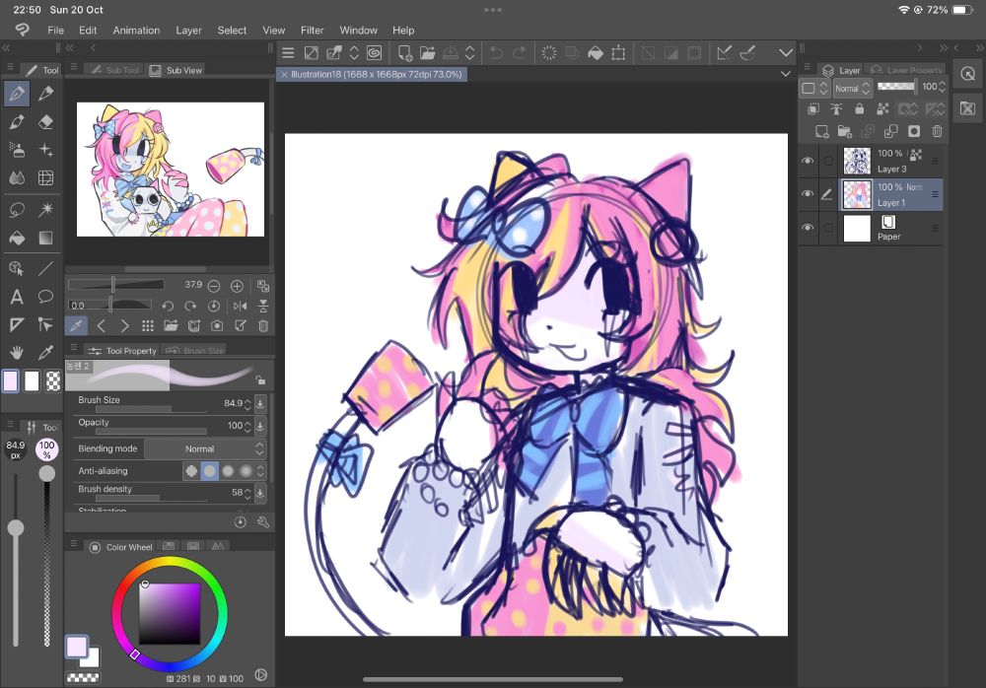Toggle Clip to Layer Below icon
Image resolution: width=986 pixels, height=688 pixels.
[813, 108]
